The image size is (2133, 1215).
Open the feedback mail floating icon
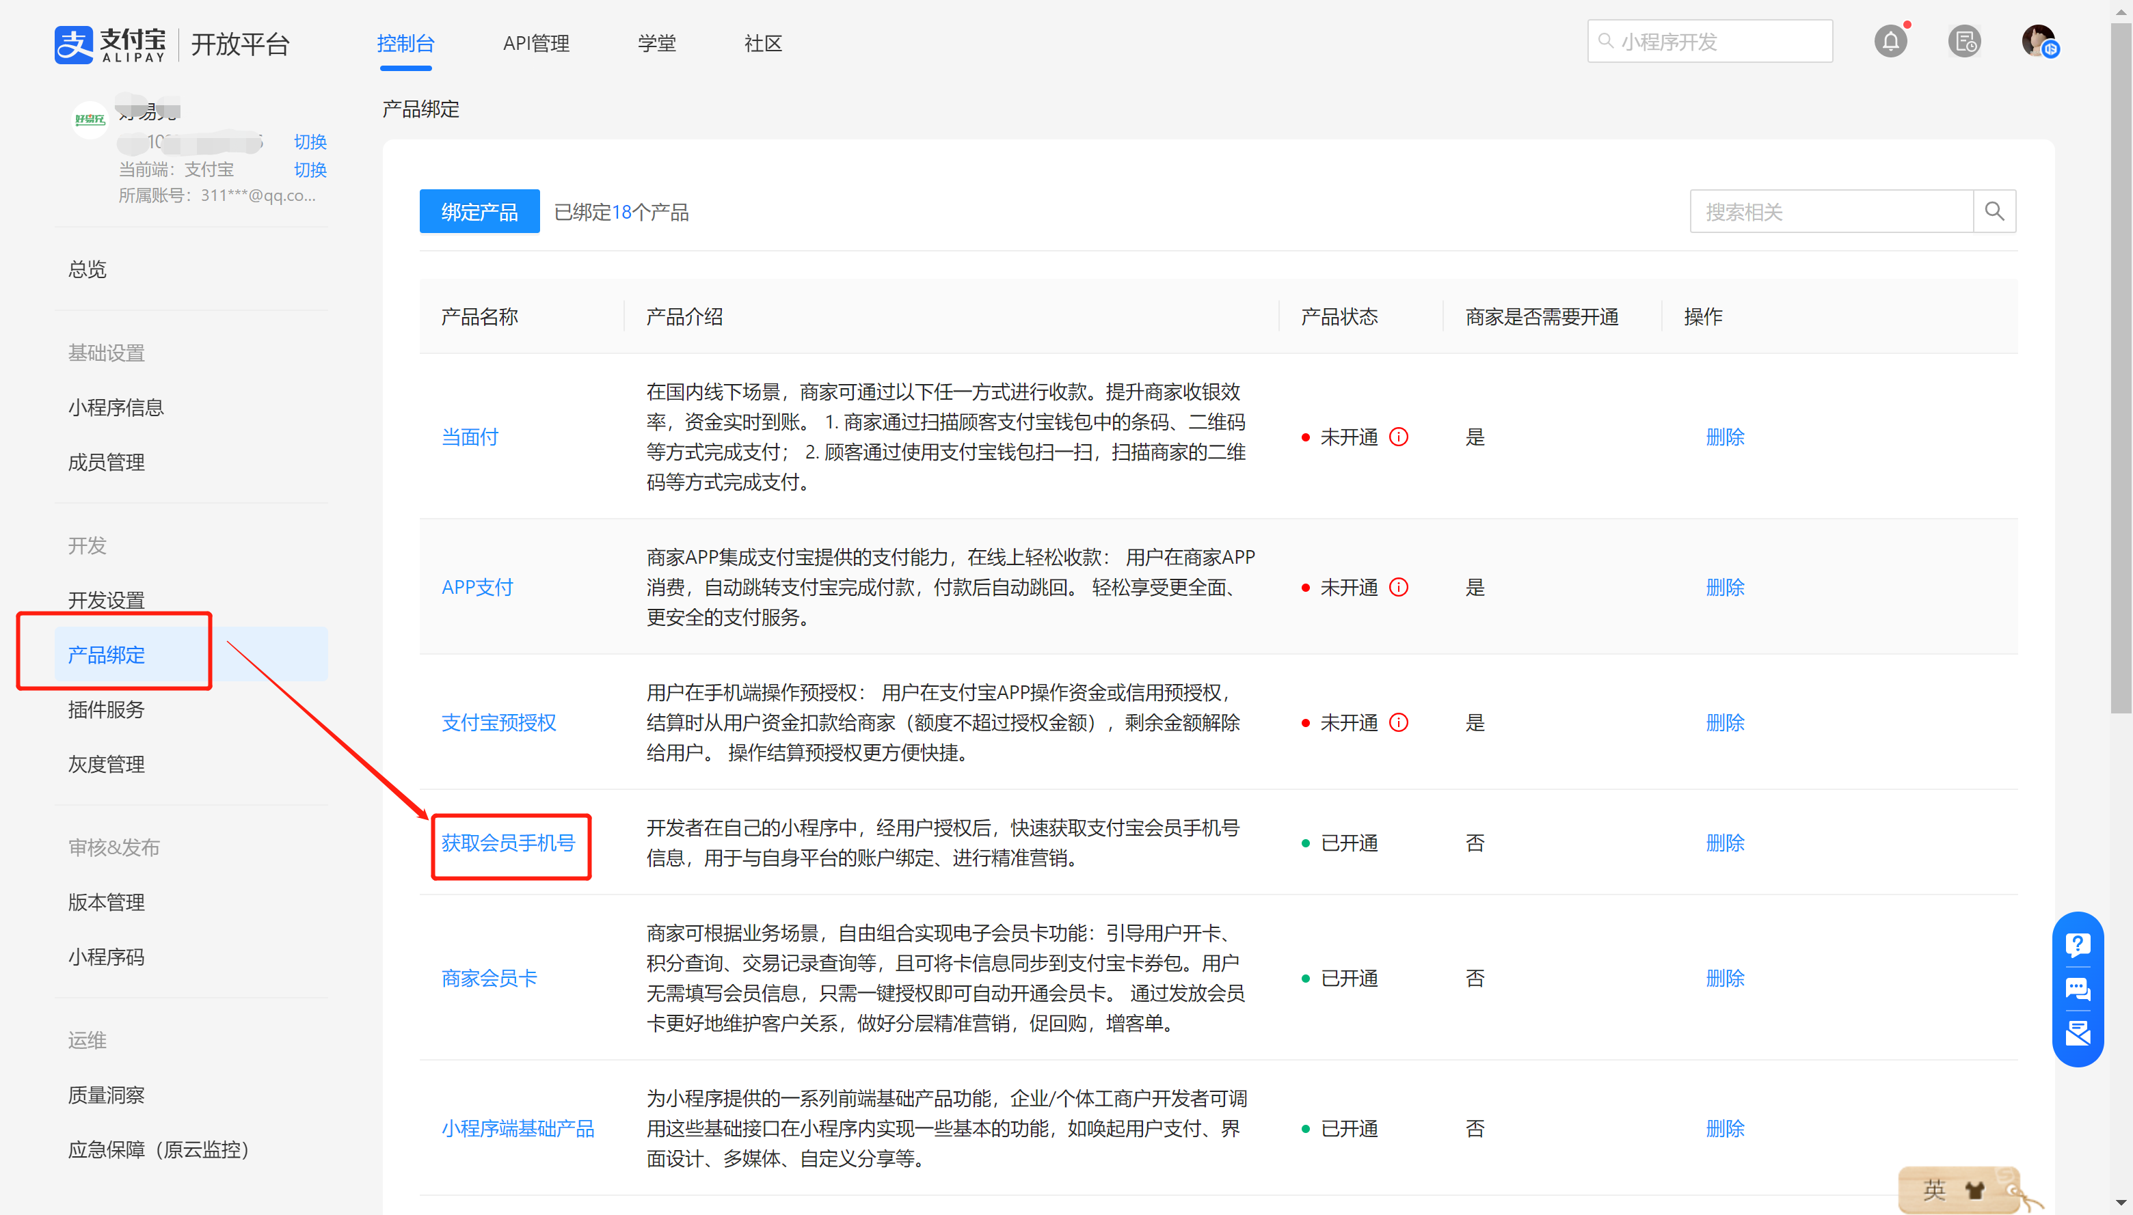click(x=2077, y=1033)
